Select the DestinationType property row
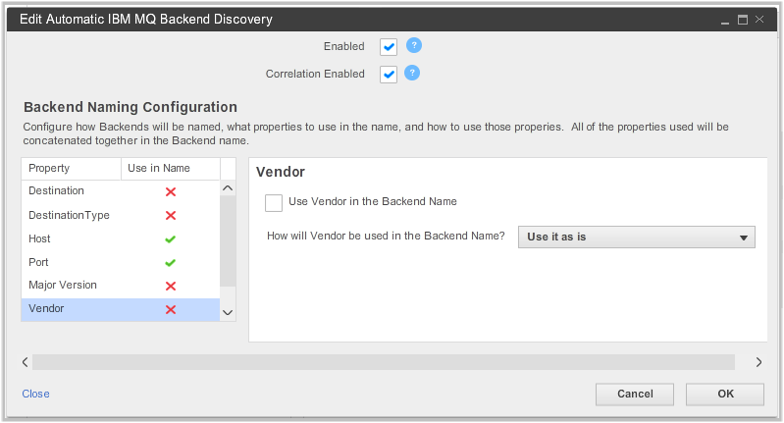 pos(121,215)
